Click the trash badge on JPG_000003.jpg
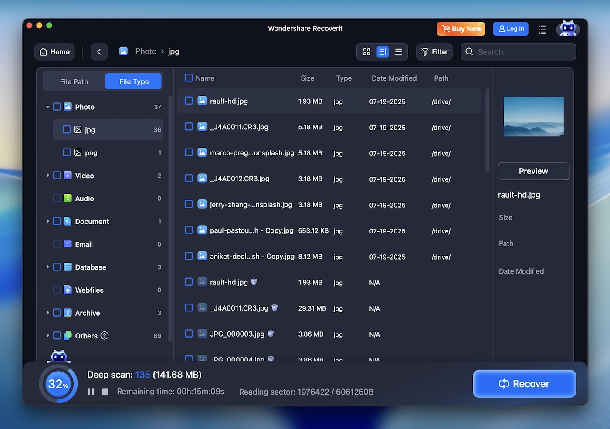Viewport: 610px width, 429px height. 271,334
